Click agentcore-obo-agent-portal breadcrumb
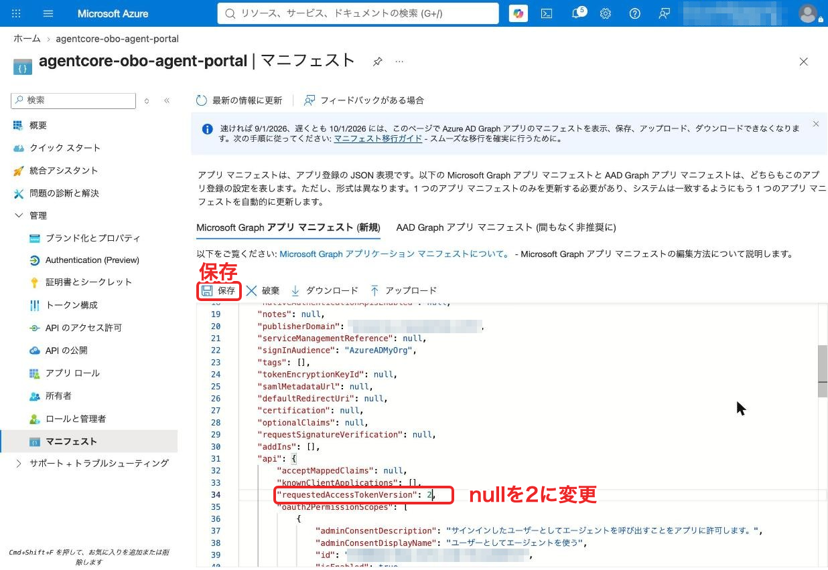This screenshot has height=570, width=828. point(117,39)
